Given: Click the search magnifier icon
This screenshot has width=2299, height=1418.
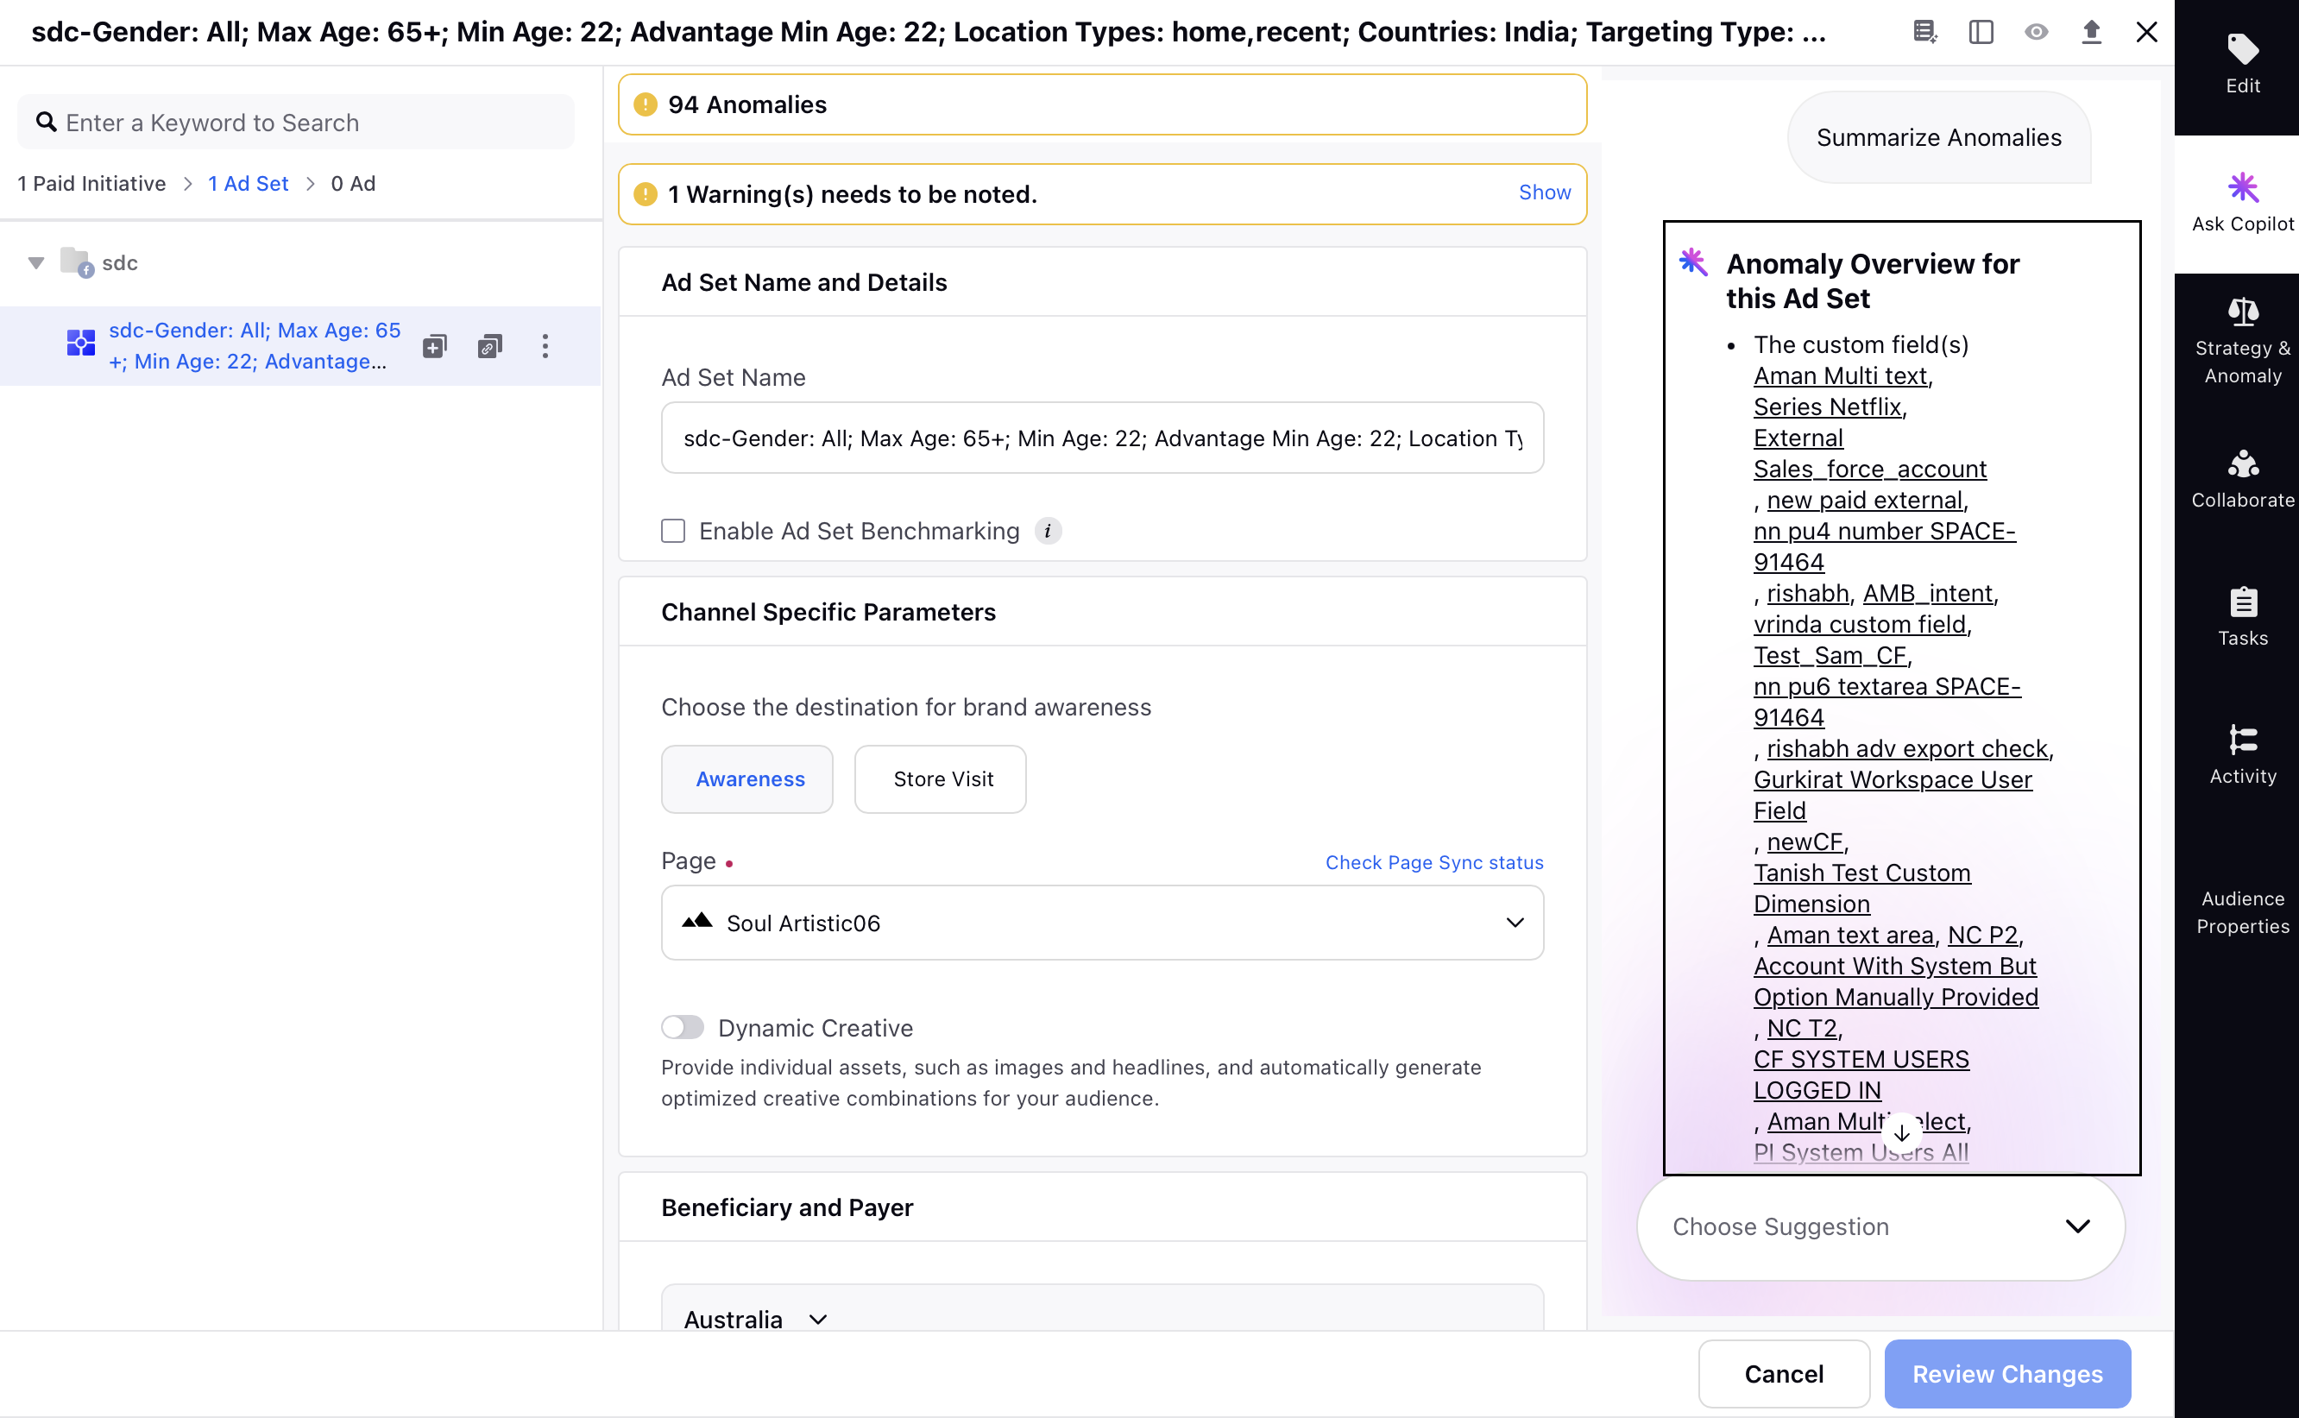Looking at the screenshot, I should tap(45, 122).
